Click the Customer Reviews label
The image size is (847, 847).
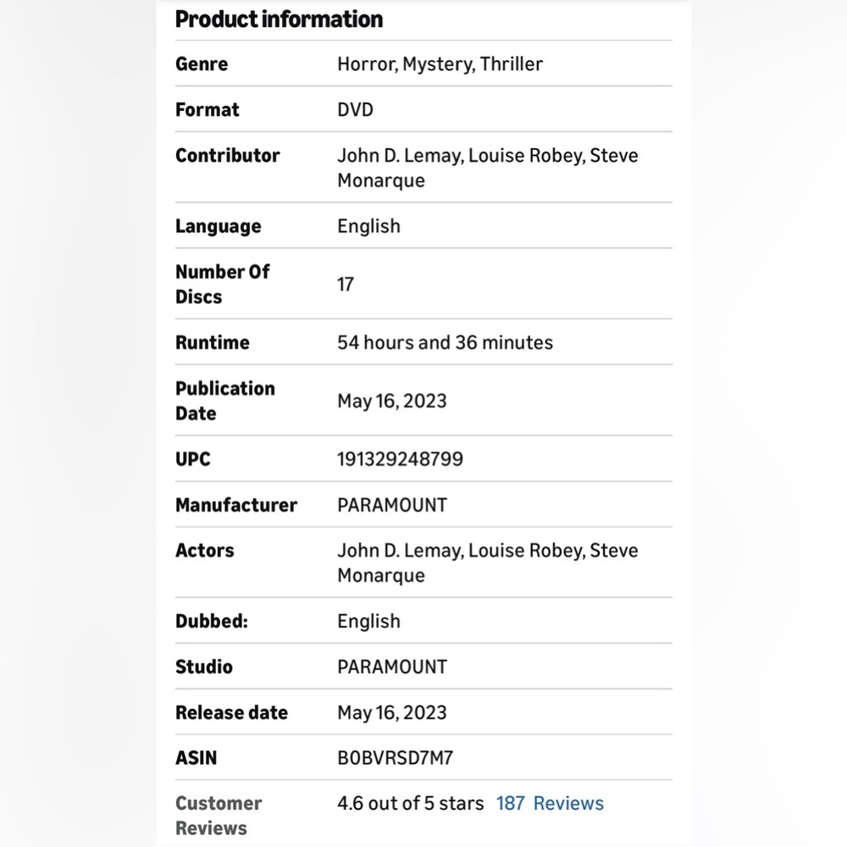click(x=219, y=816)
